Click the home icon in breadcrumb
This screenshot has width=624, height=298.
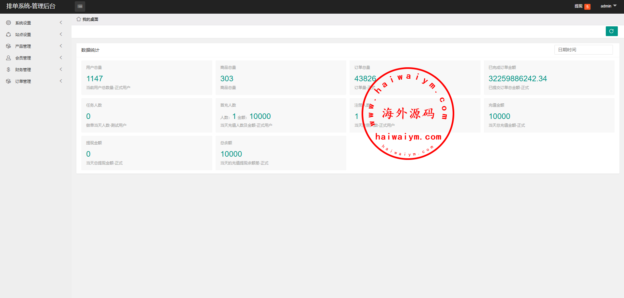[x=78, y=19]
